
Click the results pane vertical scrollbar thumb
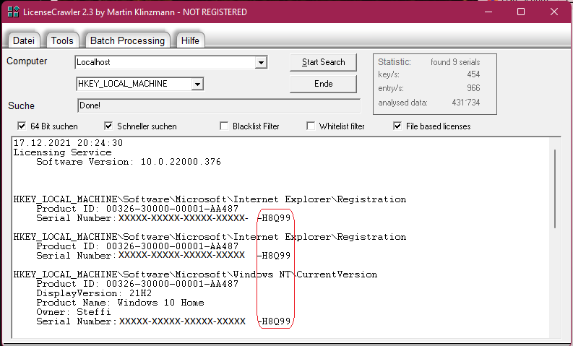click(x=555, y=189)
